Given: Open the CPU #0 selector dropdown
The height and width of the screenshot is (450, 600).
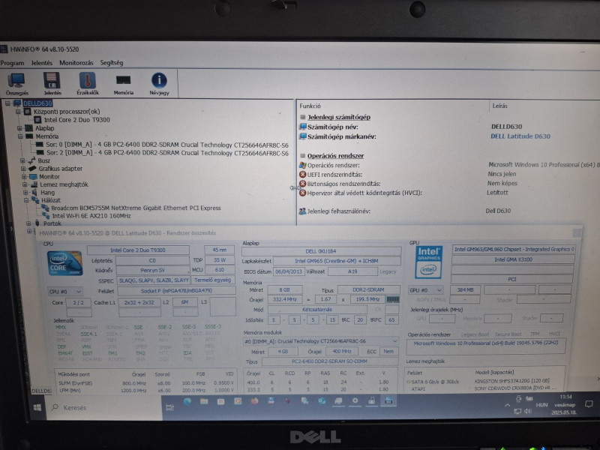Looking at the screenshot, I should (x=65, y=292).
